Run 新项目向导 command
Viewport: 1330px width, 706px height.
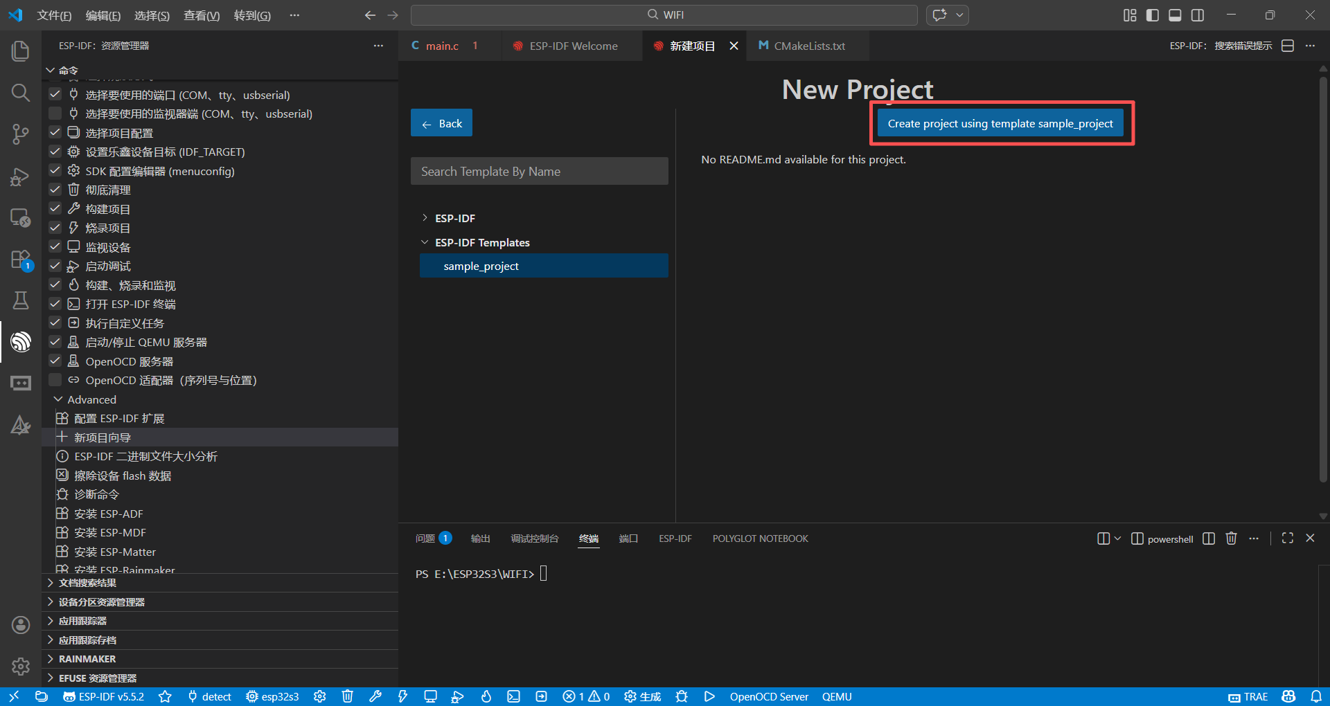[x=220, y=437]
